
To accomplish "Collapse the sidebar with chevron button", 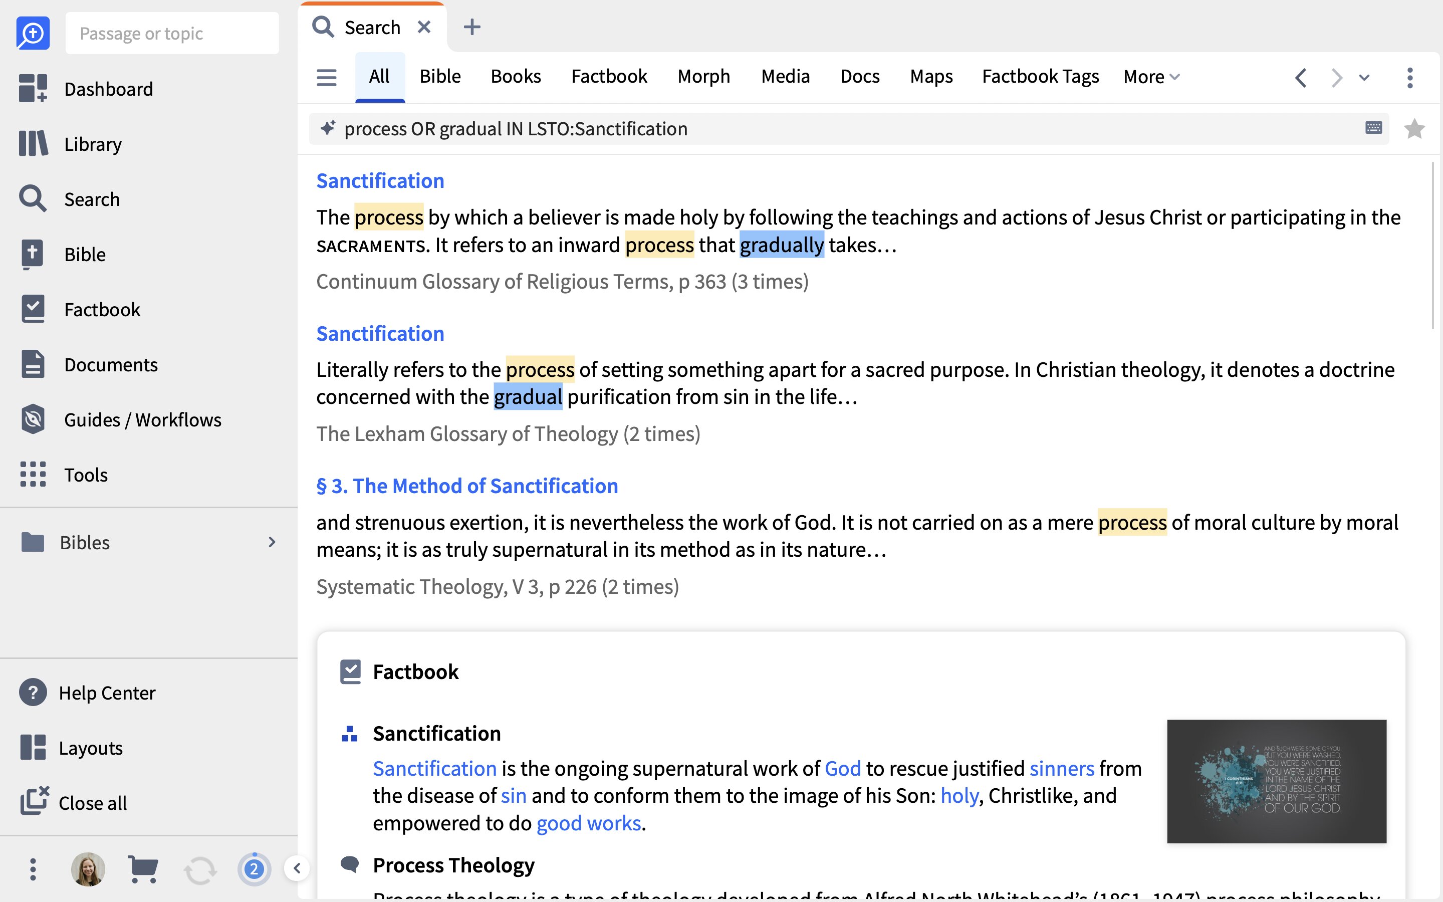I will point(296,868).
